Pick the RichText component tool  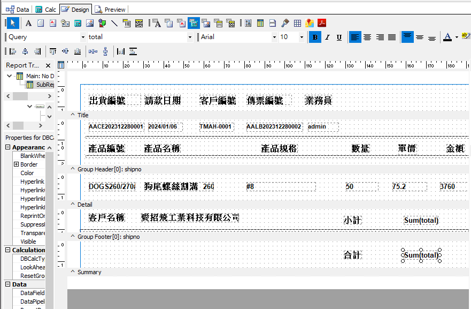click(53, 23)
